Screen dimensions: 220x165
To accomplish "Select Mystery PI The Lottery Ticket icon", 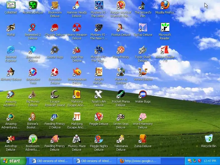I will [x=99, y=5].
